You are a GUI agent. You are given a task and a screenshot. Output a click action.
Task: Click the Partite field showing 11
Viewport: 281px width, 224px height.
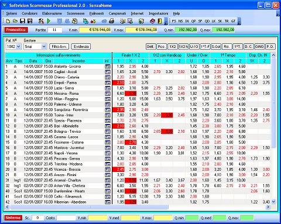point(55,30)
